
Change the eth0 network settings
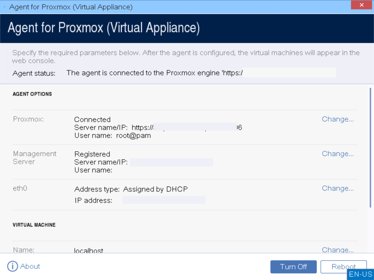[x=338, y=189]
